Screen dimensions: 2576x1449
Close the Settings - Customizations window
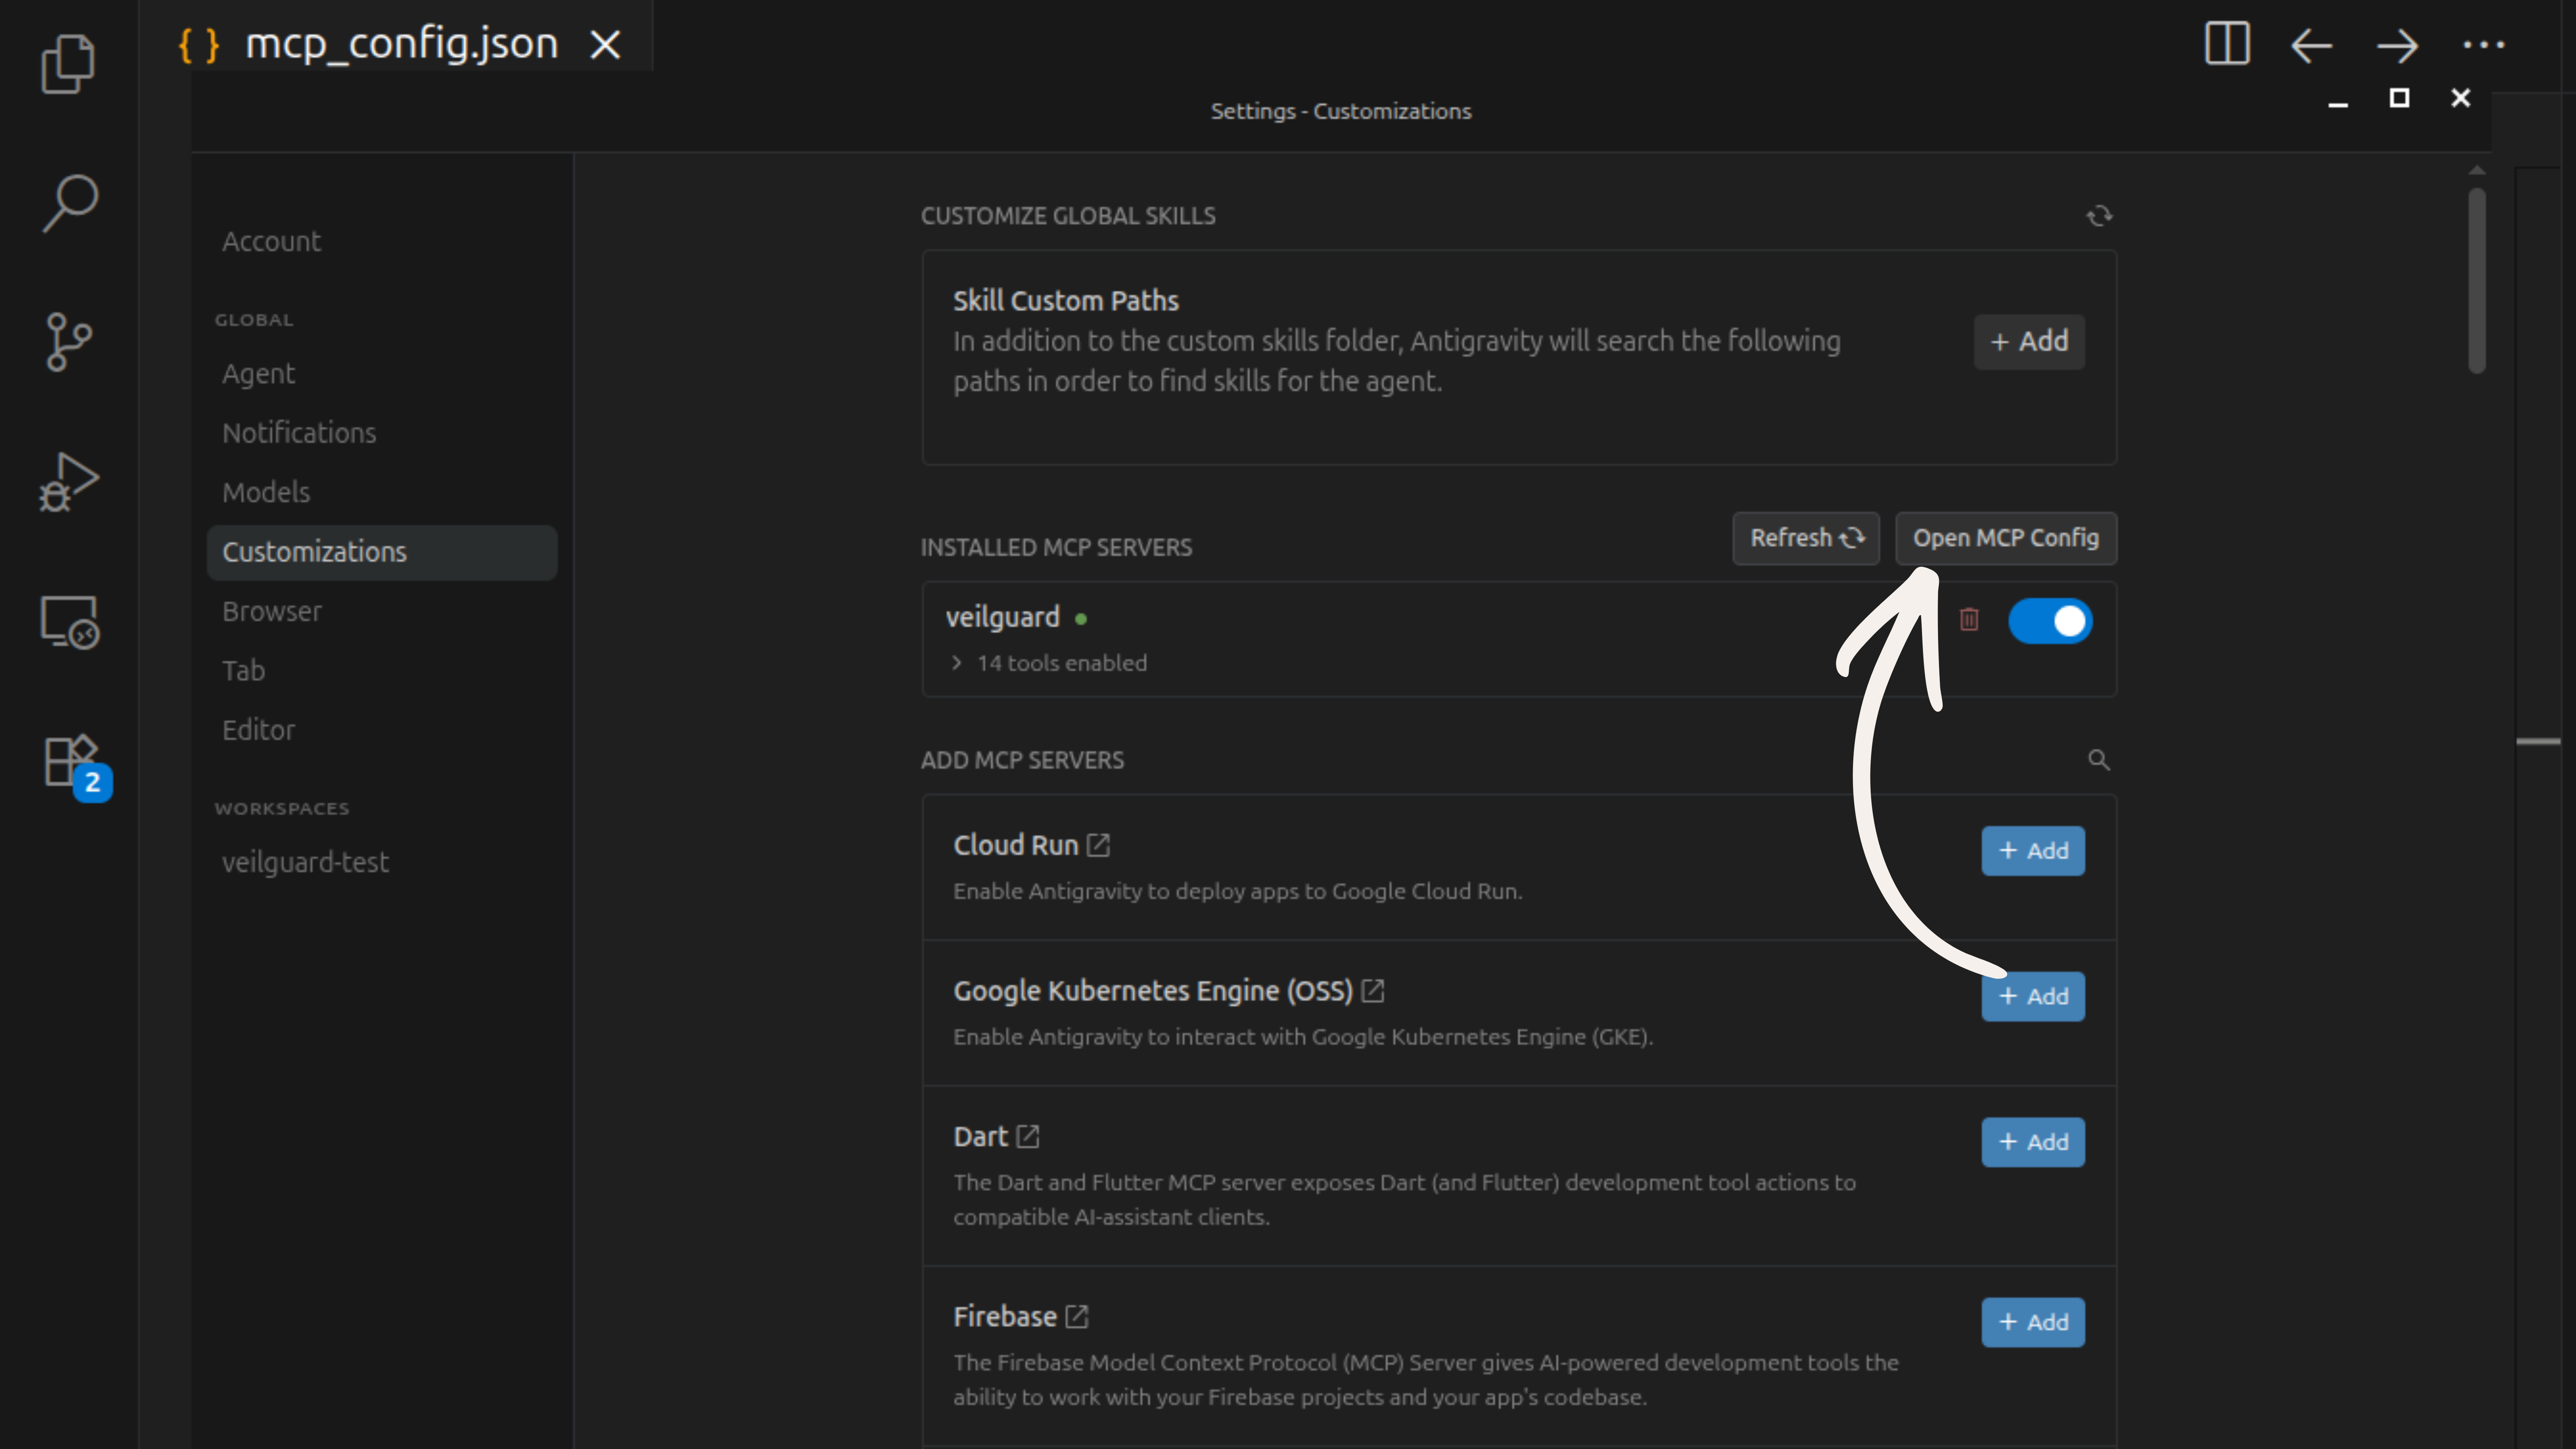coord(2461,98)
